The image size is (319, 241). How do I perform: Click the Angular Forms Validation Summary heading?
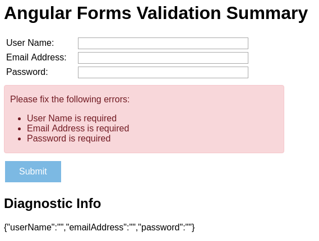(156, 13)
